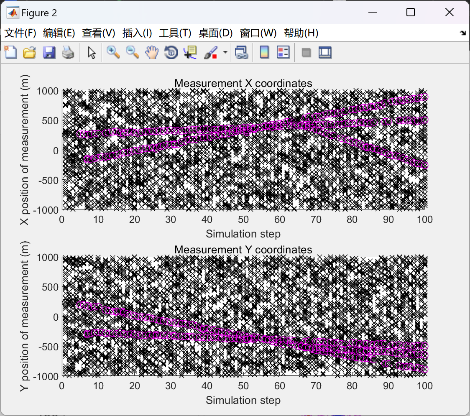Select the 'Measurement X coordinates' title
The image size is (470, 416).
[x=243, y=83]
